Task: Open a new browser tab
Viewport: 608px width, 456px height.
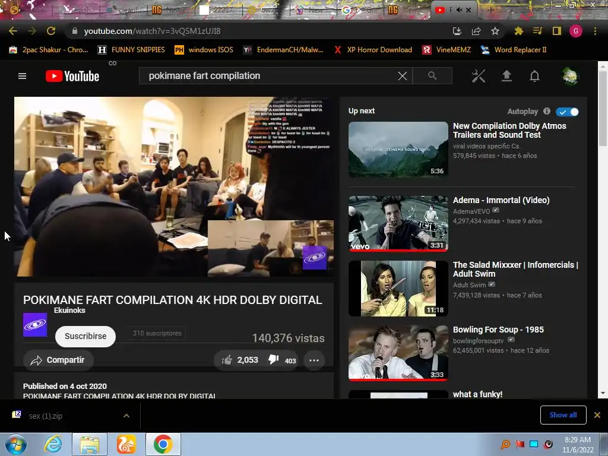Action: tap(491, 10)
